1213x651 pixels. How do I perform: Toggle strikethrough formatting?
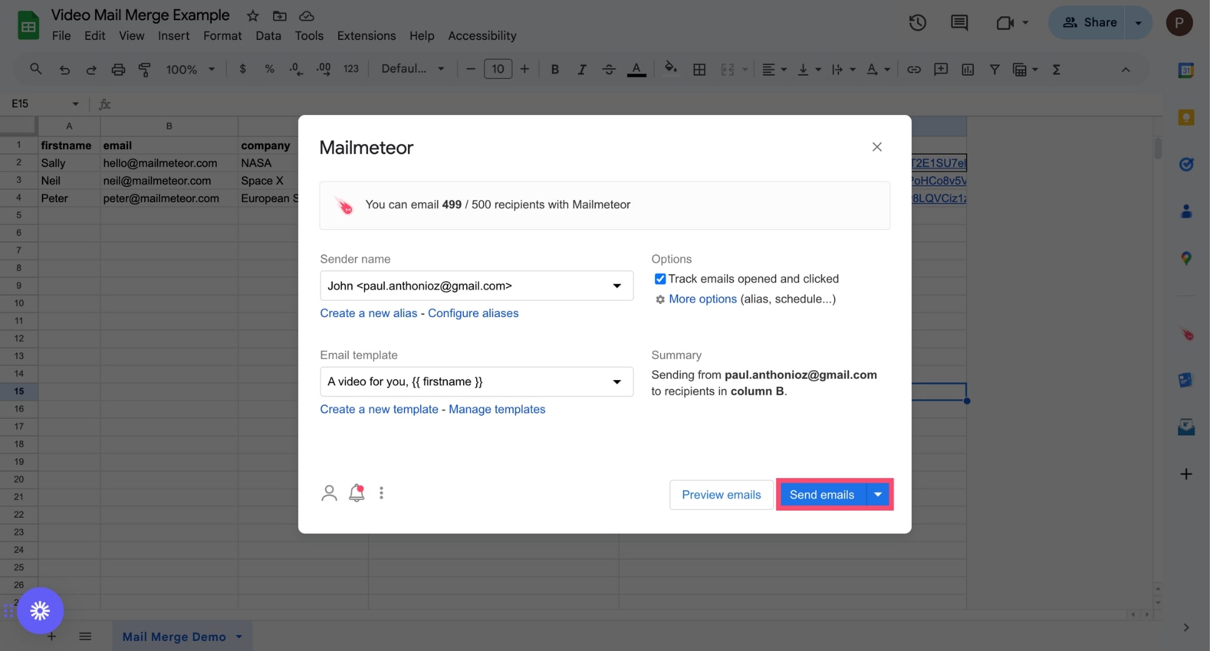tap(609, 69)
